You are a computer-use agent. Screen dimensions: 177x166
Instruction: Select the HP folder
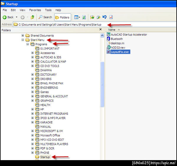[40, 109]
